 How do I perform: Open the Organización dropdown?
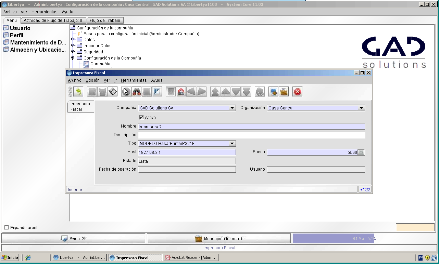click(361, 108)
